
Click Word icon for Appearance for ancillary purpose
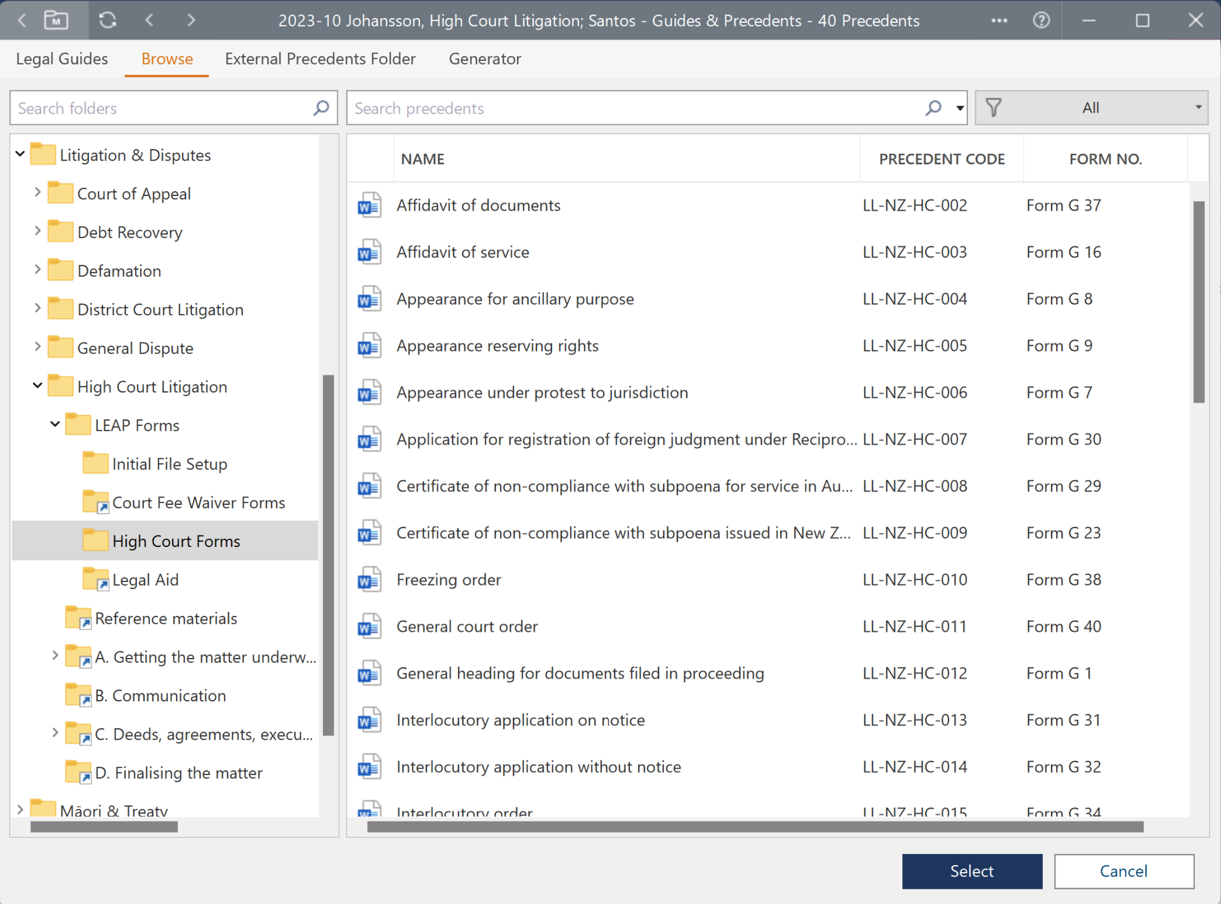[x=369, y=299]
